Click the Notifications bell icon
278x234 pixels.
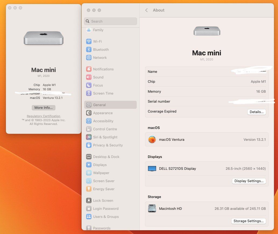89,69
